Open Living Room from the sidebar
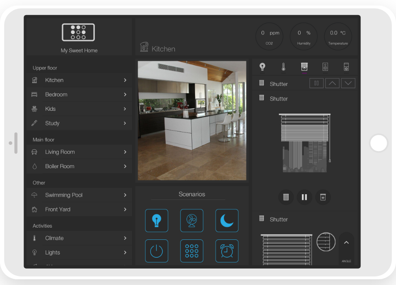 coord(79,152)
